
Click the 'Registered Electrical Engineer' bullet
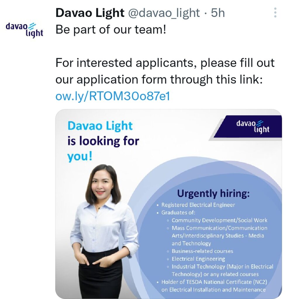[198, 205]
